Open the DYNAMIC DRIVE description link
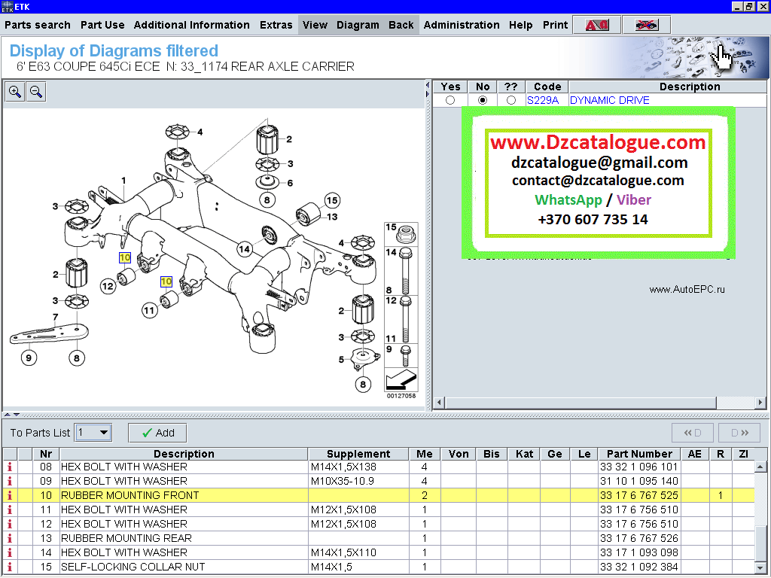 tap(609, 100)
